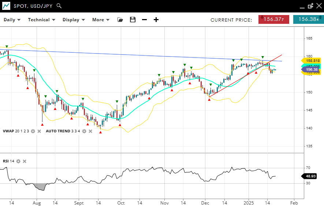324x206 pixels.
Task: Click the symbol search magnifier icon
Action: (x=59, y=6)
